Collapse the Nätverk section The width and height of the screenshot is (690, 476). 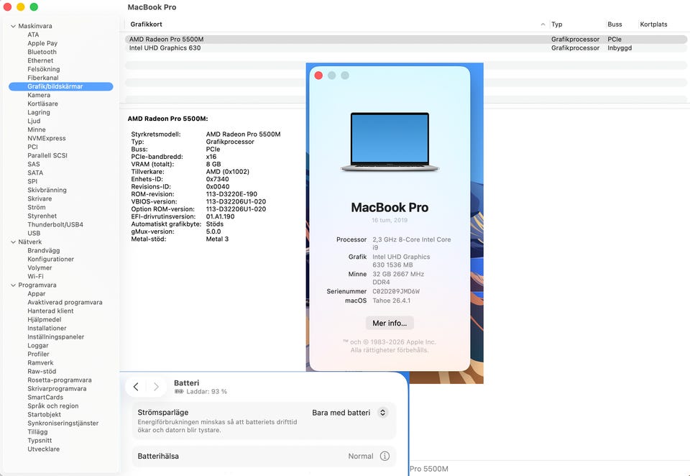(13, 242)
